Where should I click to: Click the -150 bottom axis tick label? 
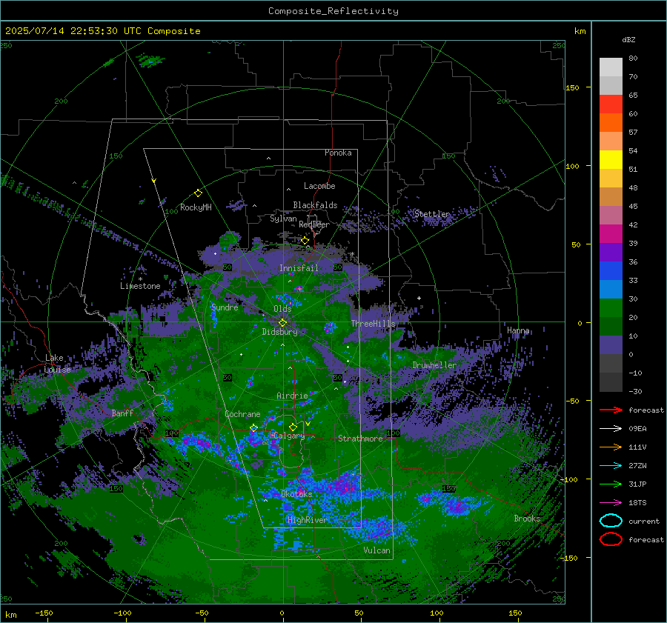coord(44,613)
